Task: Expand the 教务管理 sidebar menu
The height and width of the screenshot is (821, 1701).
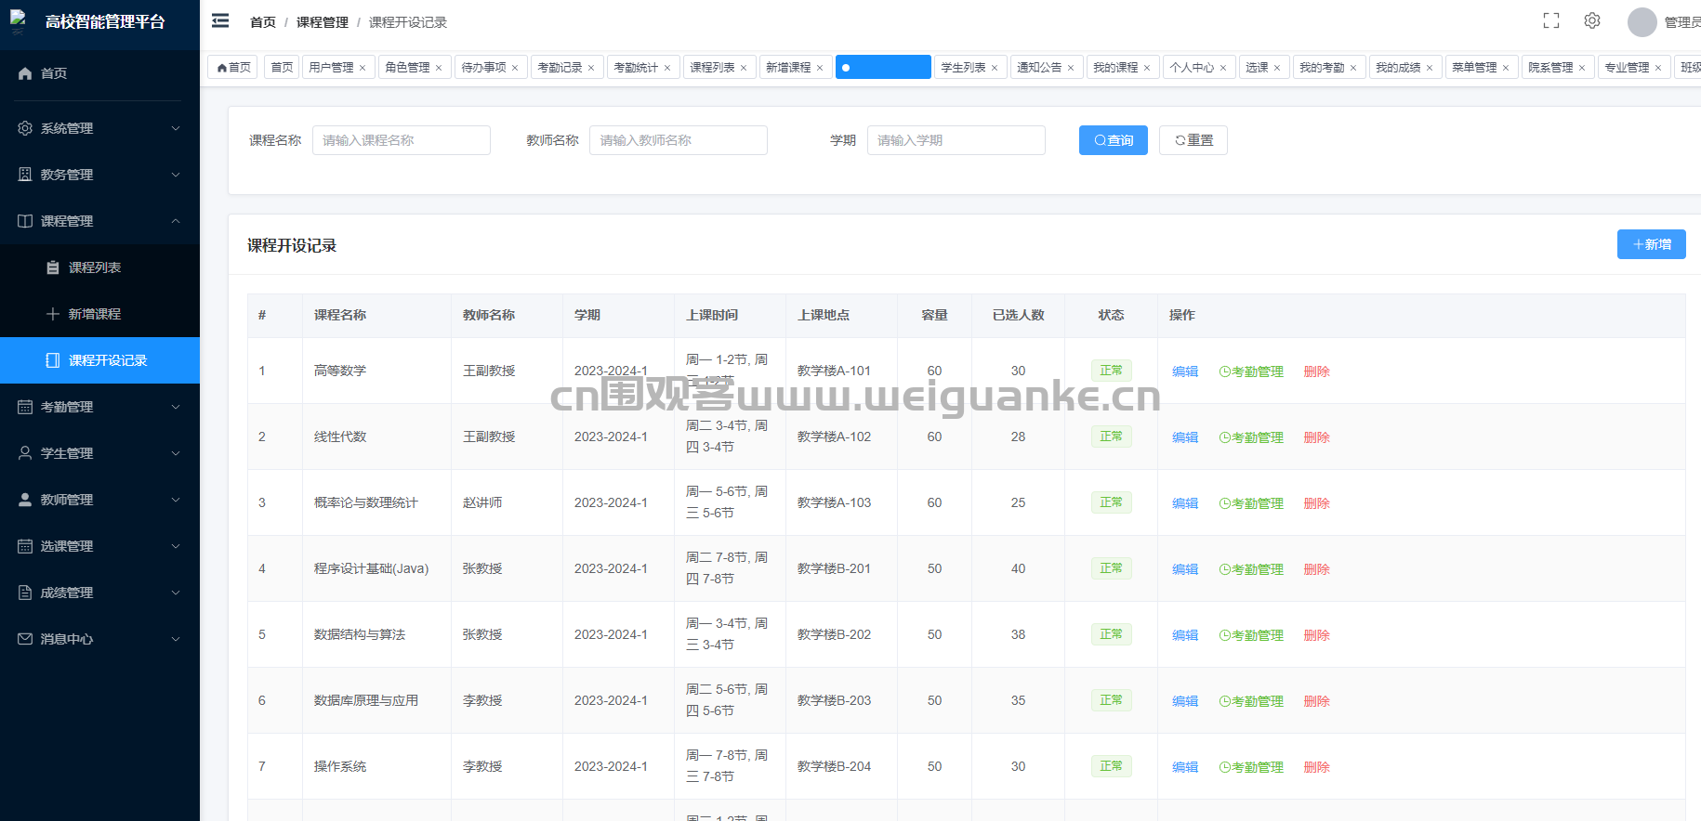Action: click(99, 175)
